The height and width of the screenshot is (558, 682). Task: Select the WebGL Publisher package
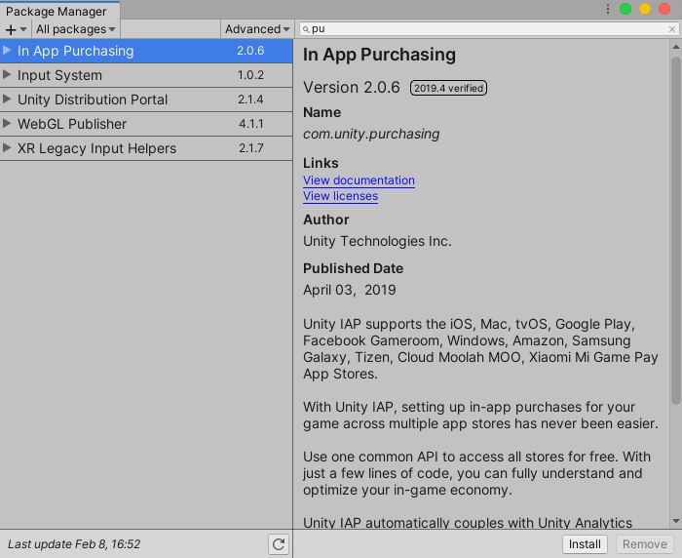[x=146, y=124]
